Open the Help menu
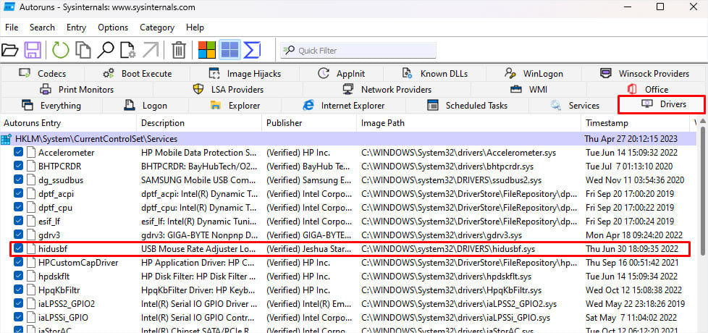Screen dimensions: 708x333 (195, 28)
